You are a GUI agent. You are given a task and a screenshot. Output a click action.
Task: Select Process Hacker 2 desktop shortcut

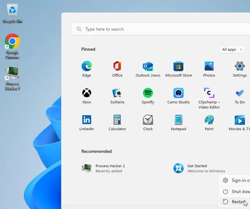click(x=12, y=78)
